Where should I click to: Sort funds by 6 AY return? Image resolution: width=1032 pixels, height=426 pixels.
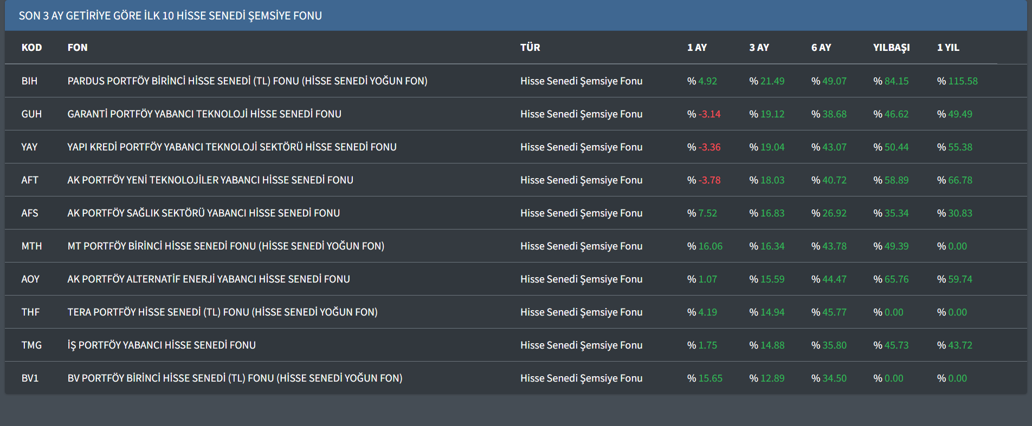pos(821,48)
